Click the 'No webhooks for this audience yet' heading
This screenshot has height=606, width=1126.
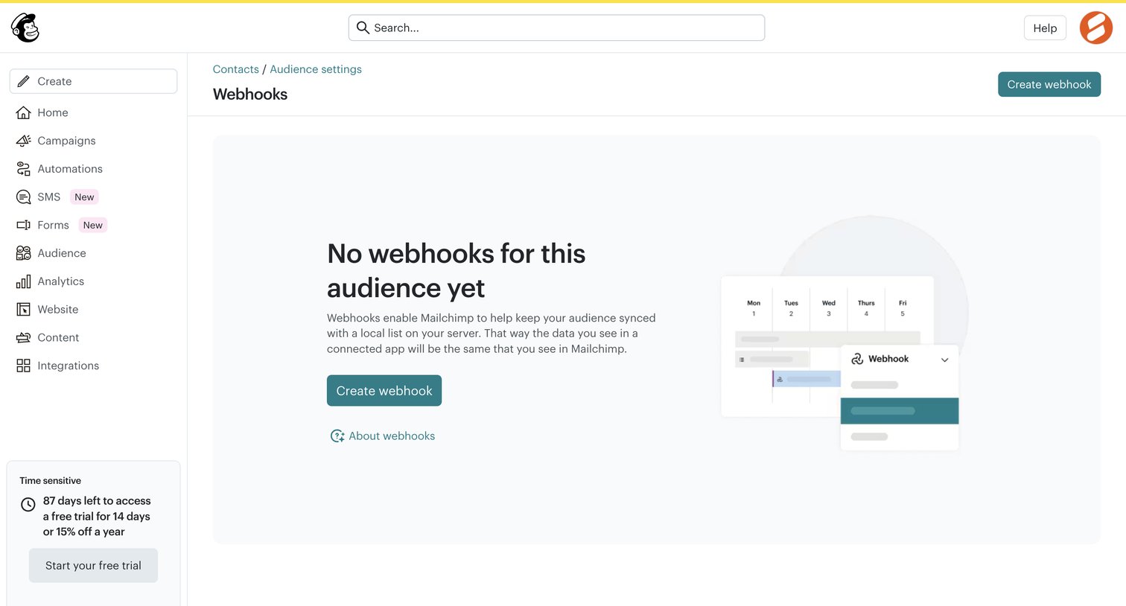point(456,271)
